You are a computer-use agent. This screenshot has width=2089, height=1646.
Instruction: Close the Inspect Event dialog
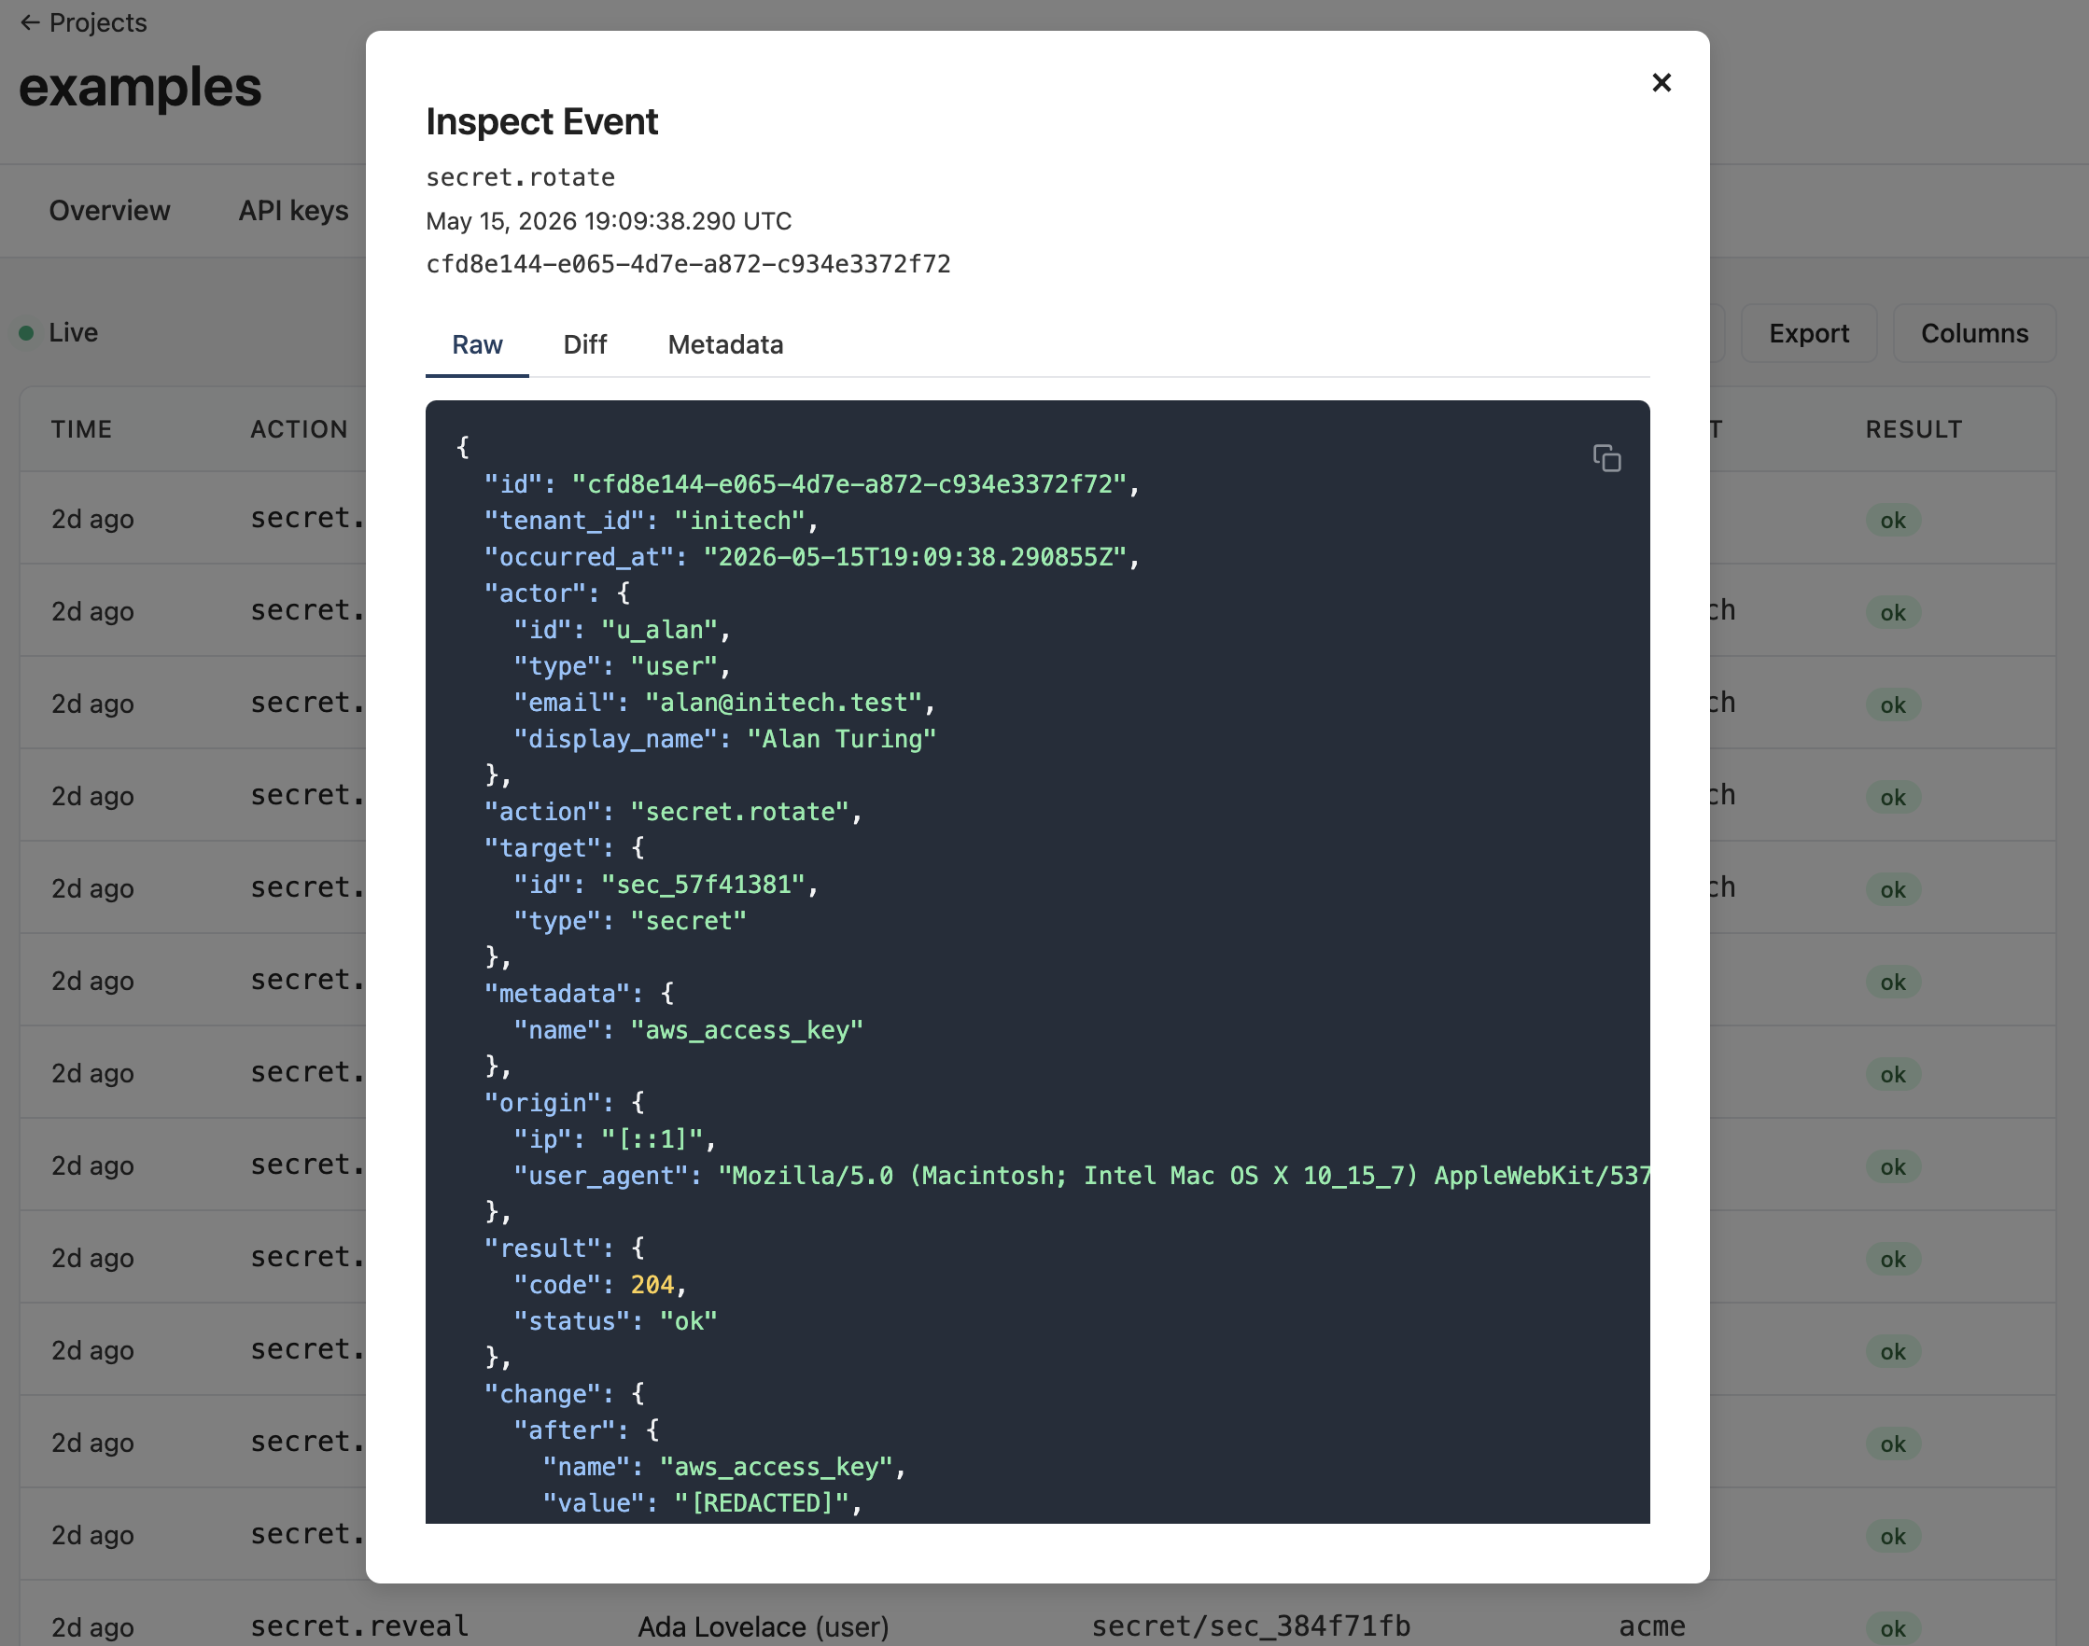[x=1661, y=83]
